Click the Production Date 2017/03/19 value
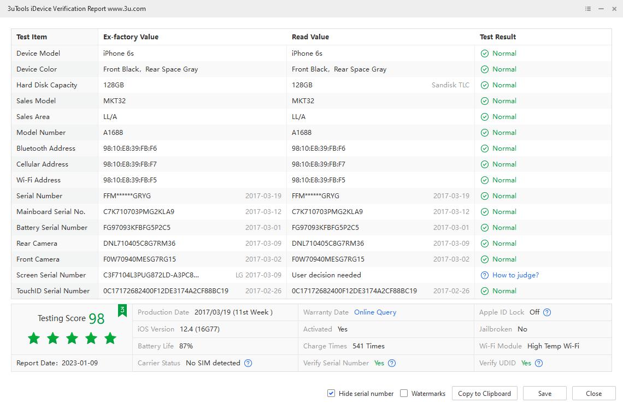623x409 pixels. [233, 312]
